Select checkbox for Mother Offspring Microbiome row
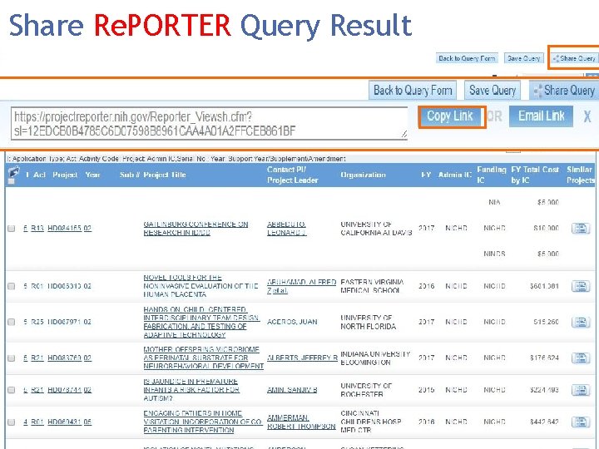Screen dimensions: 599x449 pos(12,358)
